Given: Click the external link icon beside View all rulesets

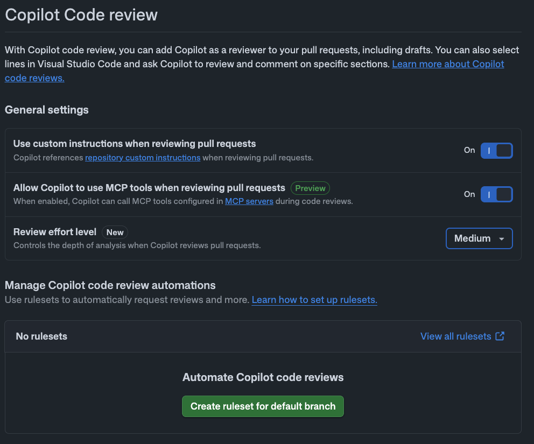Looking at the screenshot, I should coord(500,336).
